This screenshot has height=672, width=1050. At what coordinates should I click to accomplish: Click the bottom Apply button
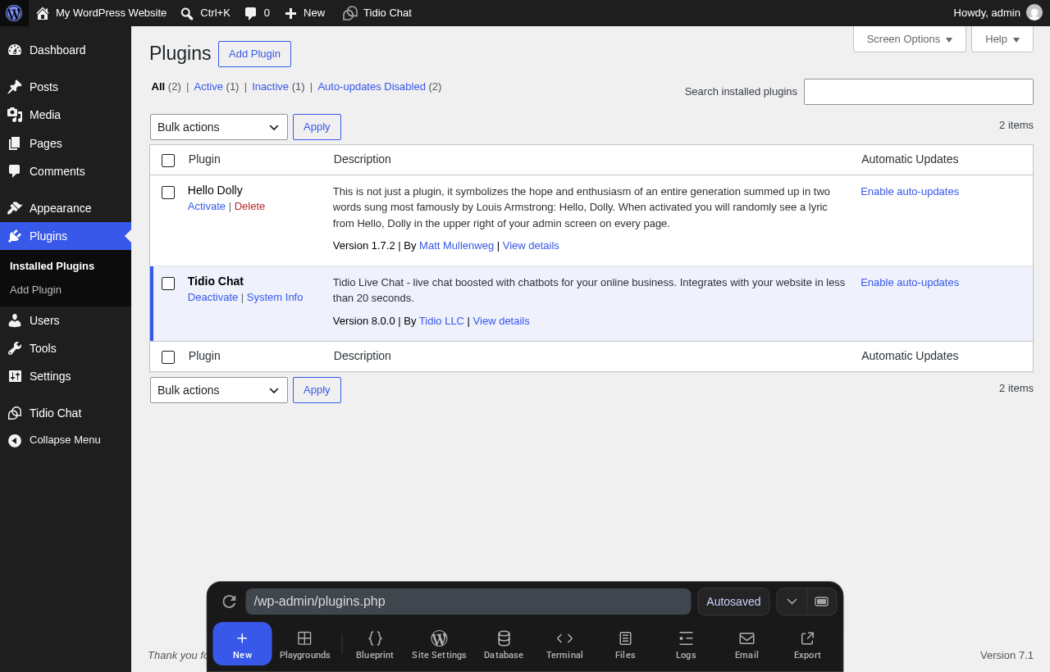[x=317, y=390]
